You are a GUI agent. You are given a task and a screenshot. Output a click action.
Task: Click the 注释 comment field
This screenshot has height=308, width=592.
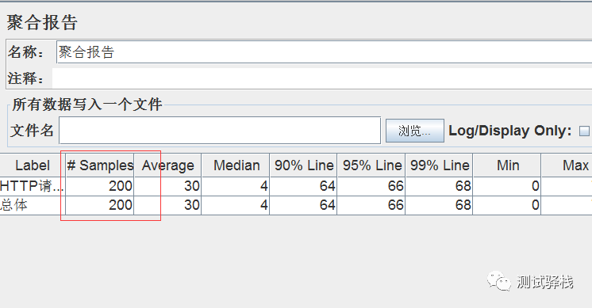pyautogui.click(x=322, y=78)
